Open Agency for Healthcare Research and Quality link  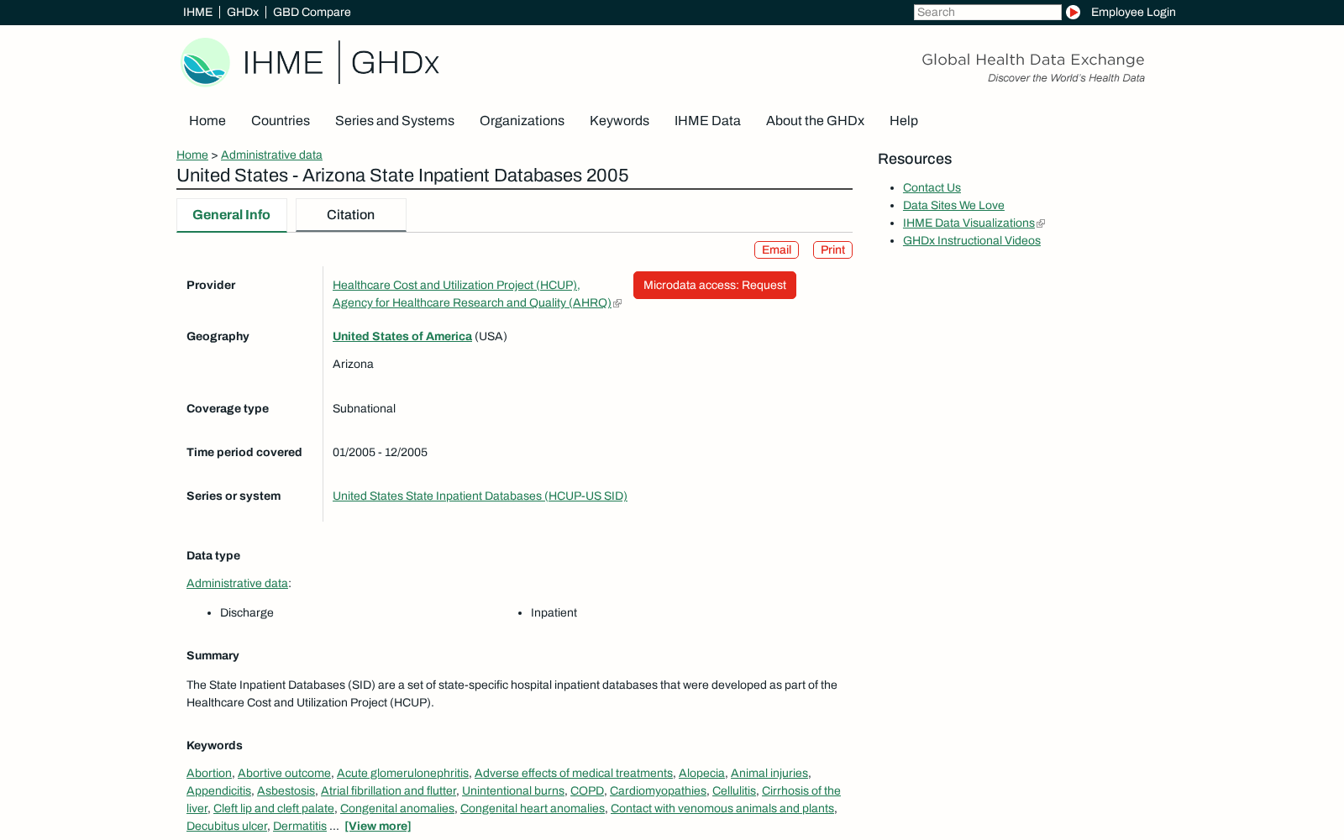pyautogui.click(x=472, y=303)
